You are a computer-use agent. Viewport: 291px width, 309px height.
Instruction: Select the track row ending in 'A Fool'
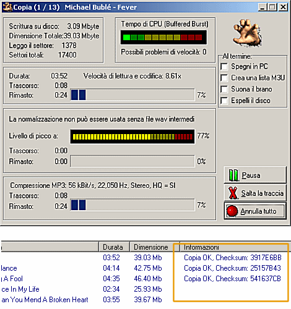(x=12, y=279)
